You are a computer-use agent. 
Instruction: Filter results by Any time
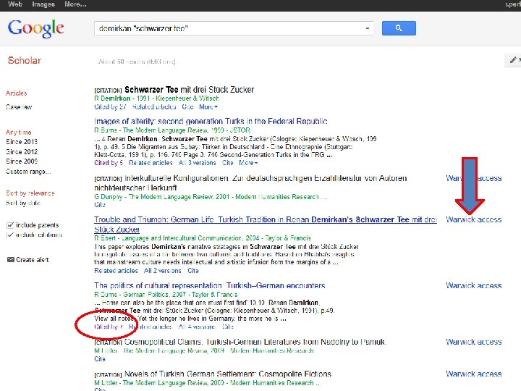pyautogui.click(x=18, y=133)
